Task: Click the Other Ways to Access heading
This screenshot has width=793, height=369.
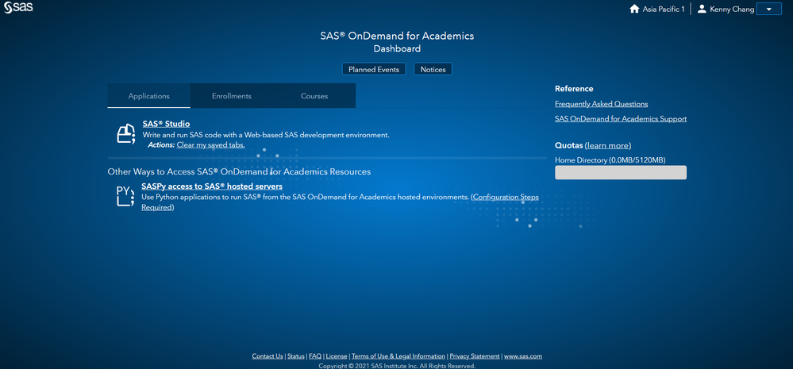Action: [x=239, y=172]
